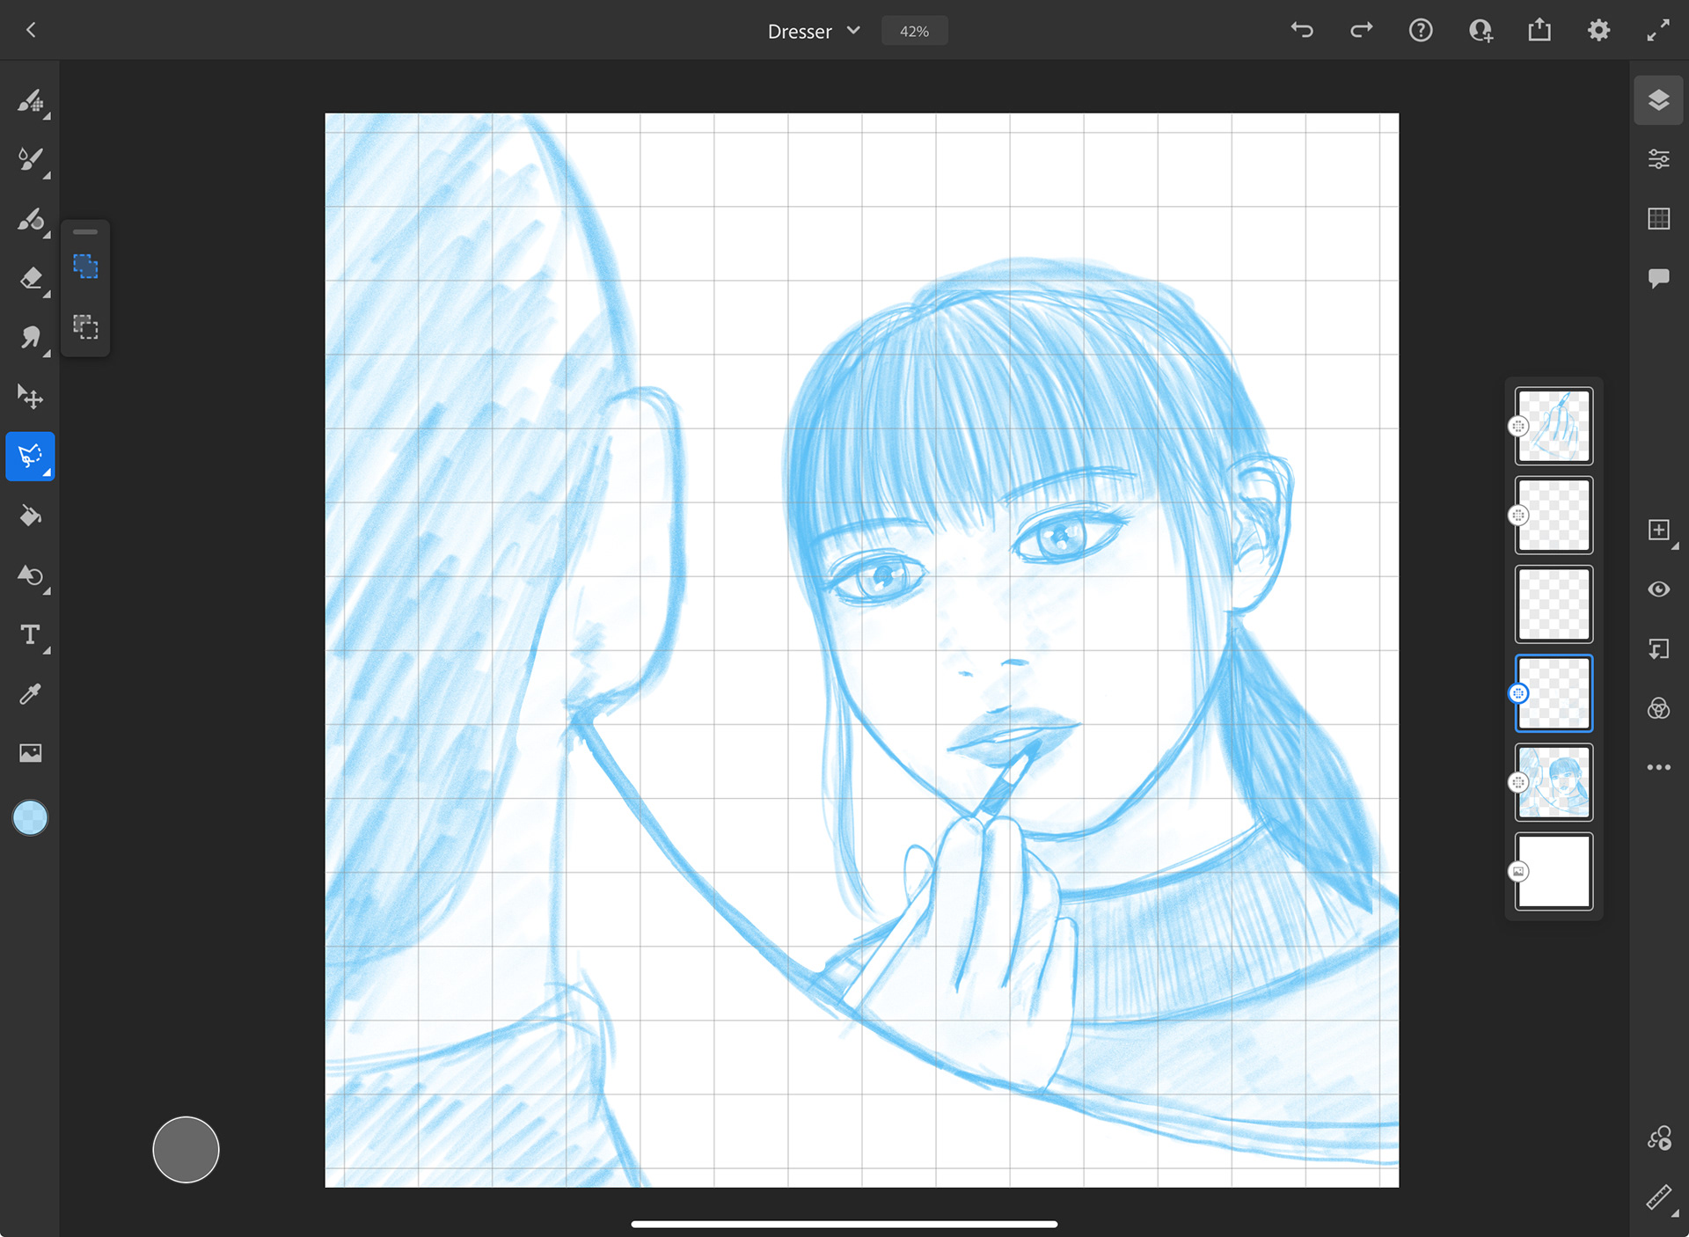Select the Eraser tool

point(30,278)
